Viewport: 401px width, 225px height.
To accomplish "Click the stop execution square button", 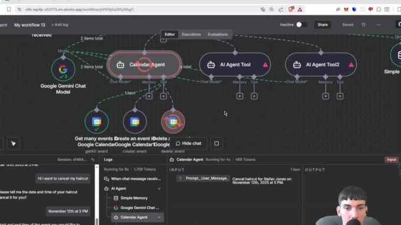I will (216, 144).
